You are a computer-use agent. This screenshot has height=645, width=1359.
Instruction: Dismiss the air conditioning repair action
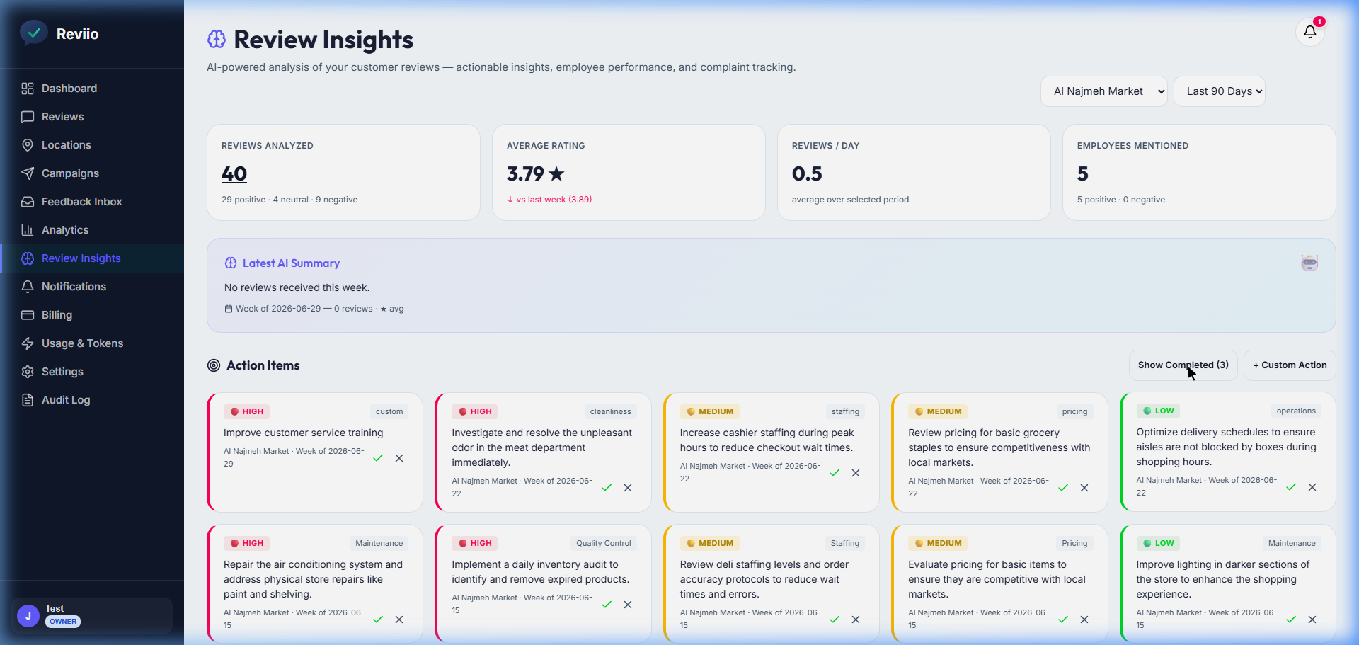click(x=399, y=620)
